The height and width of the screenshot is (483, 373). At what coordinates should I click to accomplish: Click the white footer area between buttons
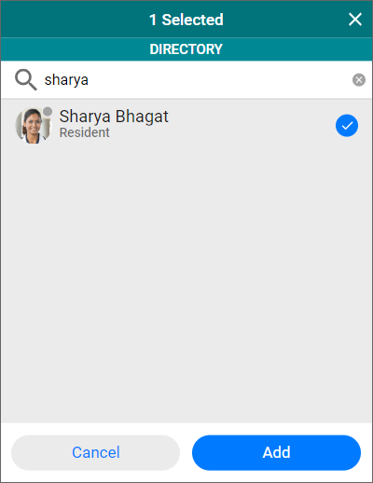pyautogui.click(x=186, y=452)
